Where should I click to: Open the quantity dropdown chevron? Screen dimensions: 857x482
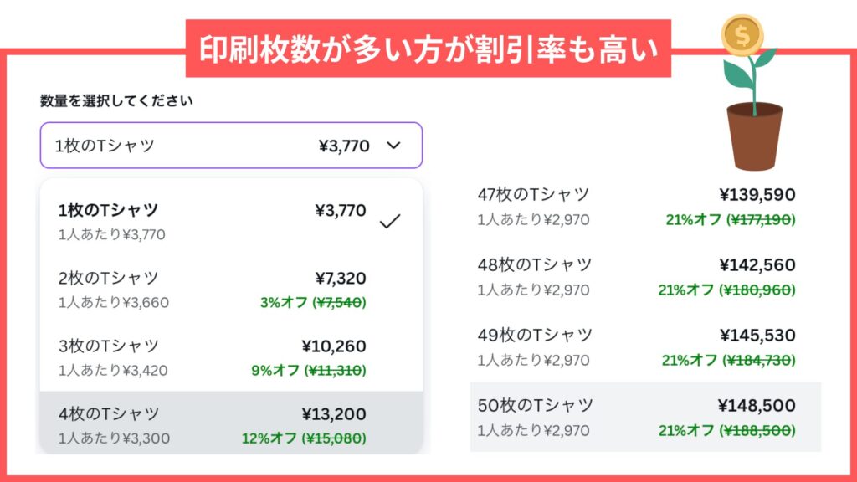pos(393,146)
